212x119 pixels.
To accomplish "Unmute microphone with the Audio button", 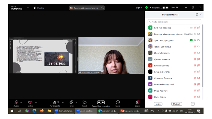I will 16,103.
